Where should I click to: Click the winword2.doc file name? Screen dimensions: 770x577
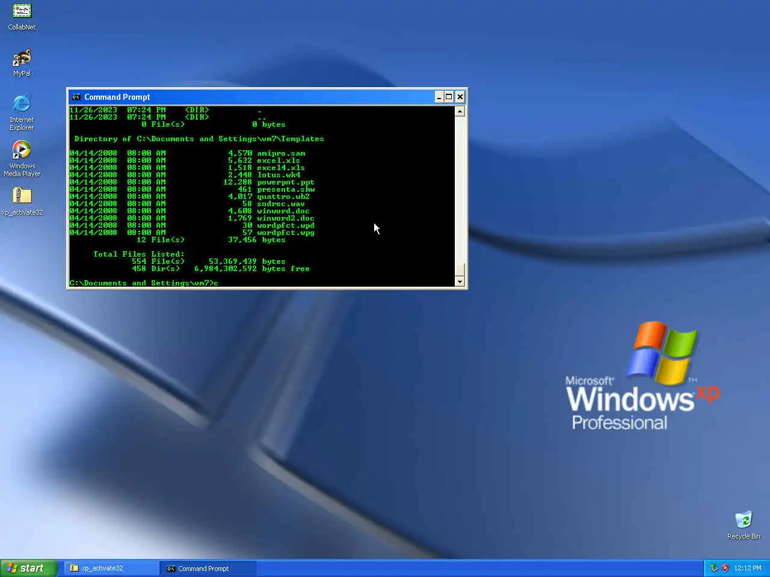[x=286, y=218]
